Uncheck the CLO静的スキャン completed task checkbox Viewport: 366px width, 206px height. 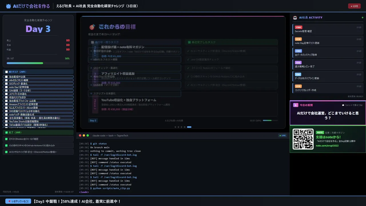click(6, 145)
